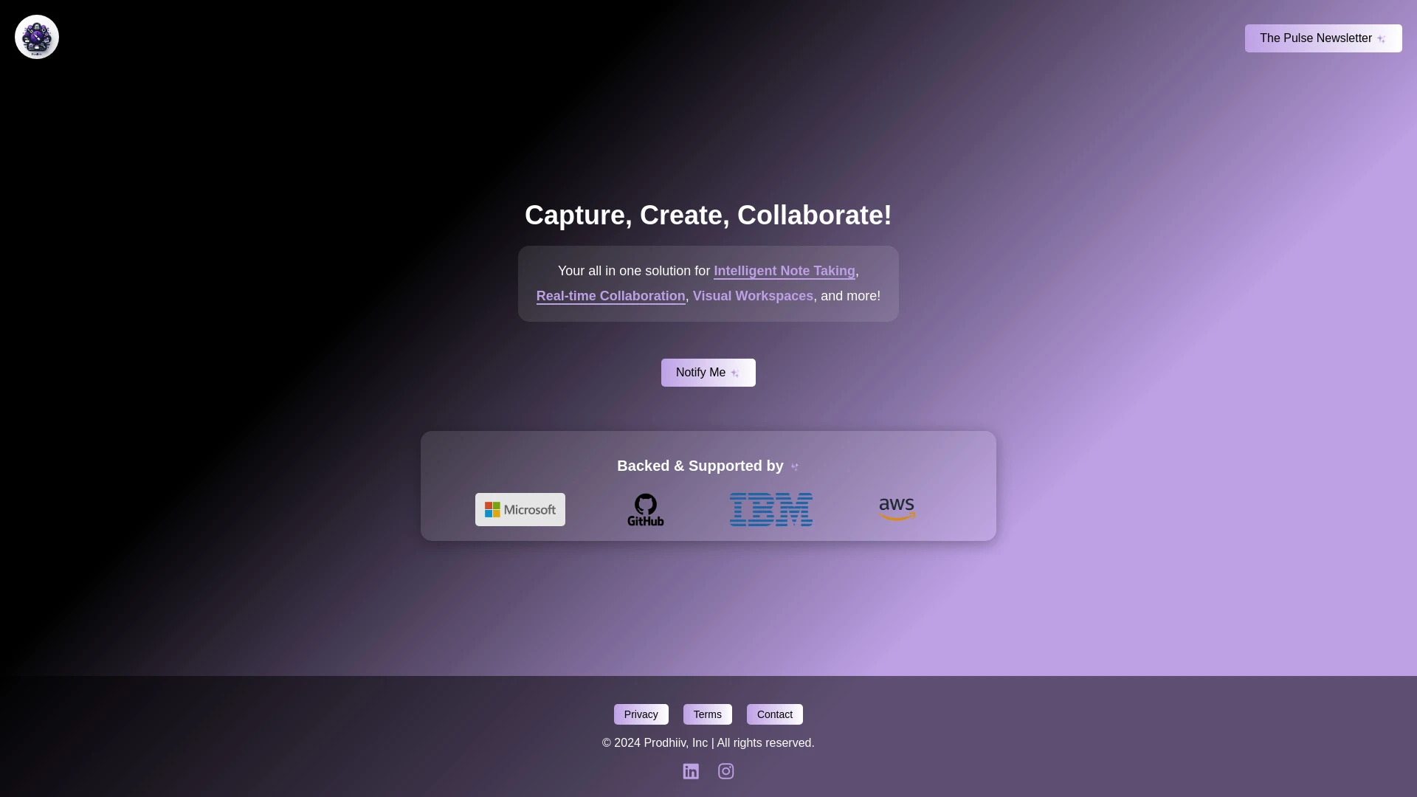Click the AWS logo
This screenshot has height=797, width=1417.
coord(896,509)
